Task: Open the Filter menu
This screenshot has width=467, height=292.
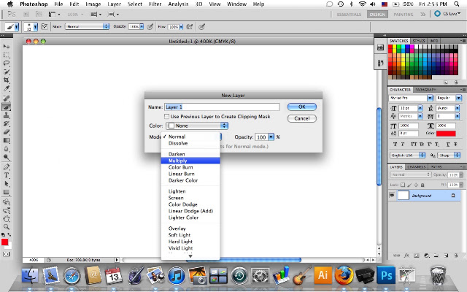Action: point(155,4)
